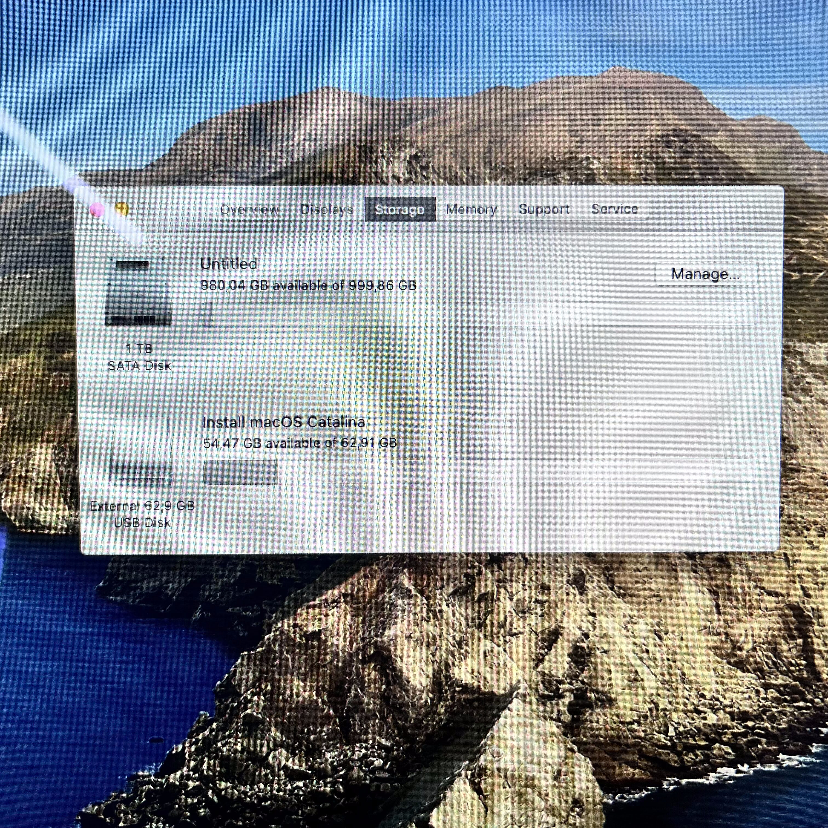Click used segment of Untitled storage bar
This screenshot has height=828, width=828.
tap(207, 314)
